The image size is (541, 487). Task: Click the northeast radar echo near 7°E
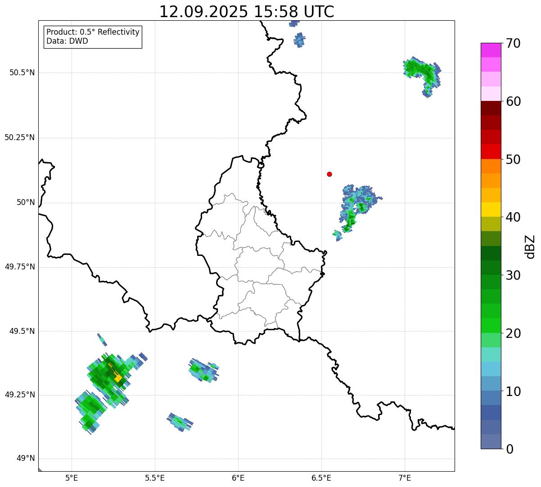coord(422,76)
